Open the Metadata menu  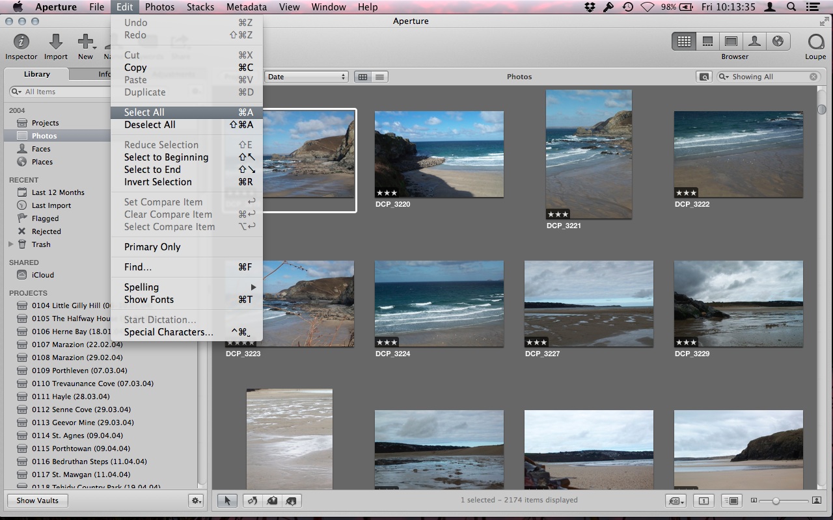pos(247,7)
